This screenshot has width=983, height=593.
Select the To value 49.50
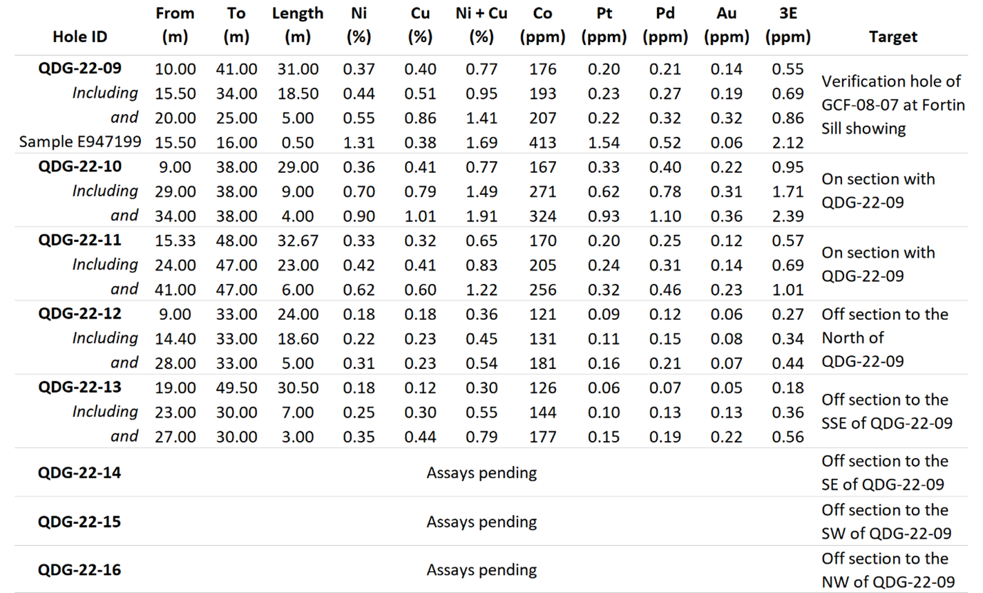(236, 388)
